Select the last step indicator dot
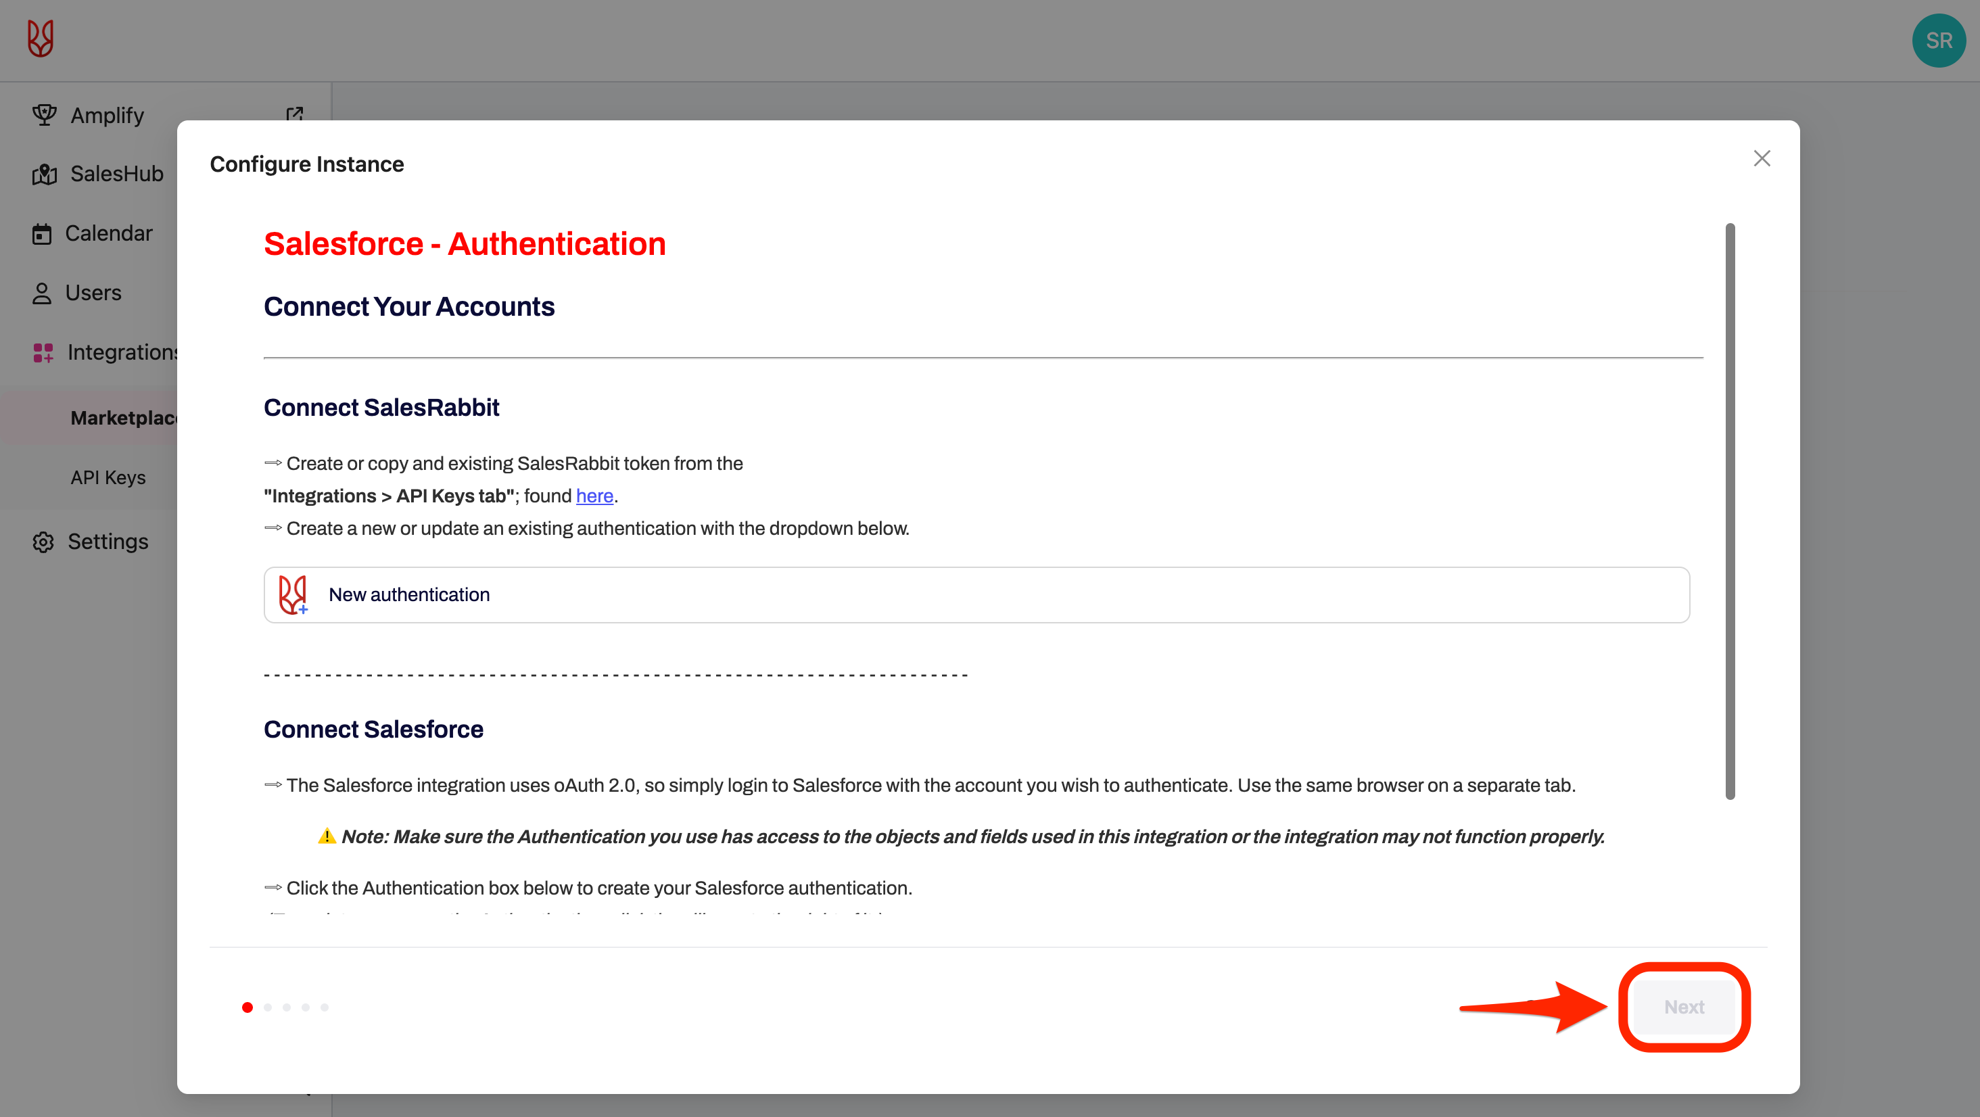1980x1117 pixels. pyautogui.click(x=325, y=1007)
